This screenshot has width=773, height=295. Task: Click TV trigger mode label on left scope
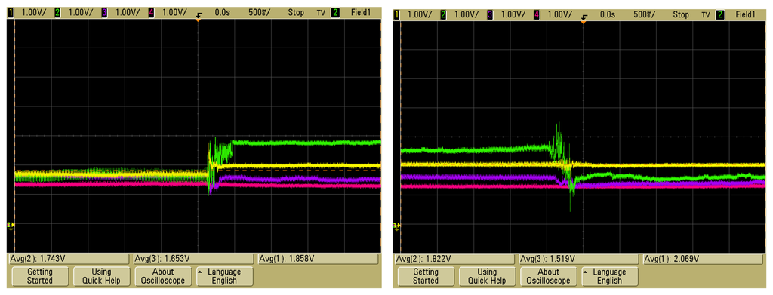[x=321, y=14]
